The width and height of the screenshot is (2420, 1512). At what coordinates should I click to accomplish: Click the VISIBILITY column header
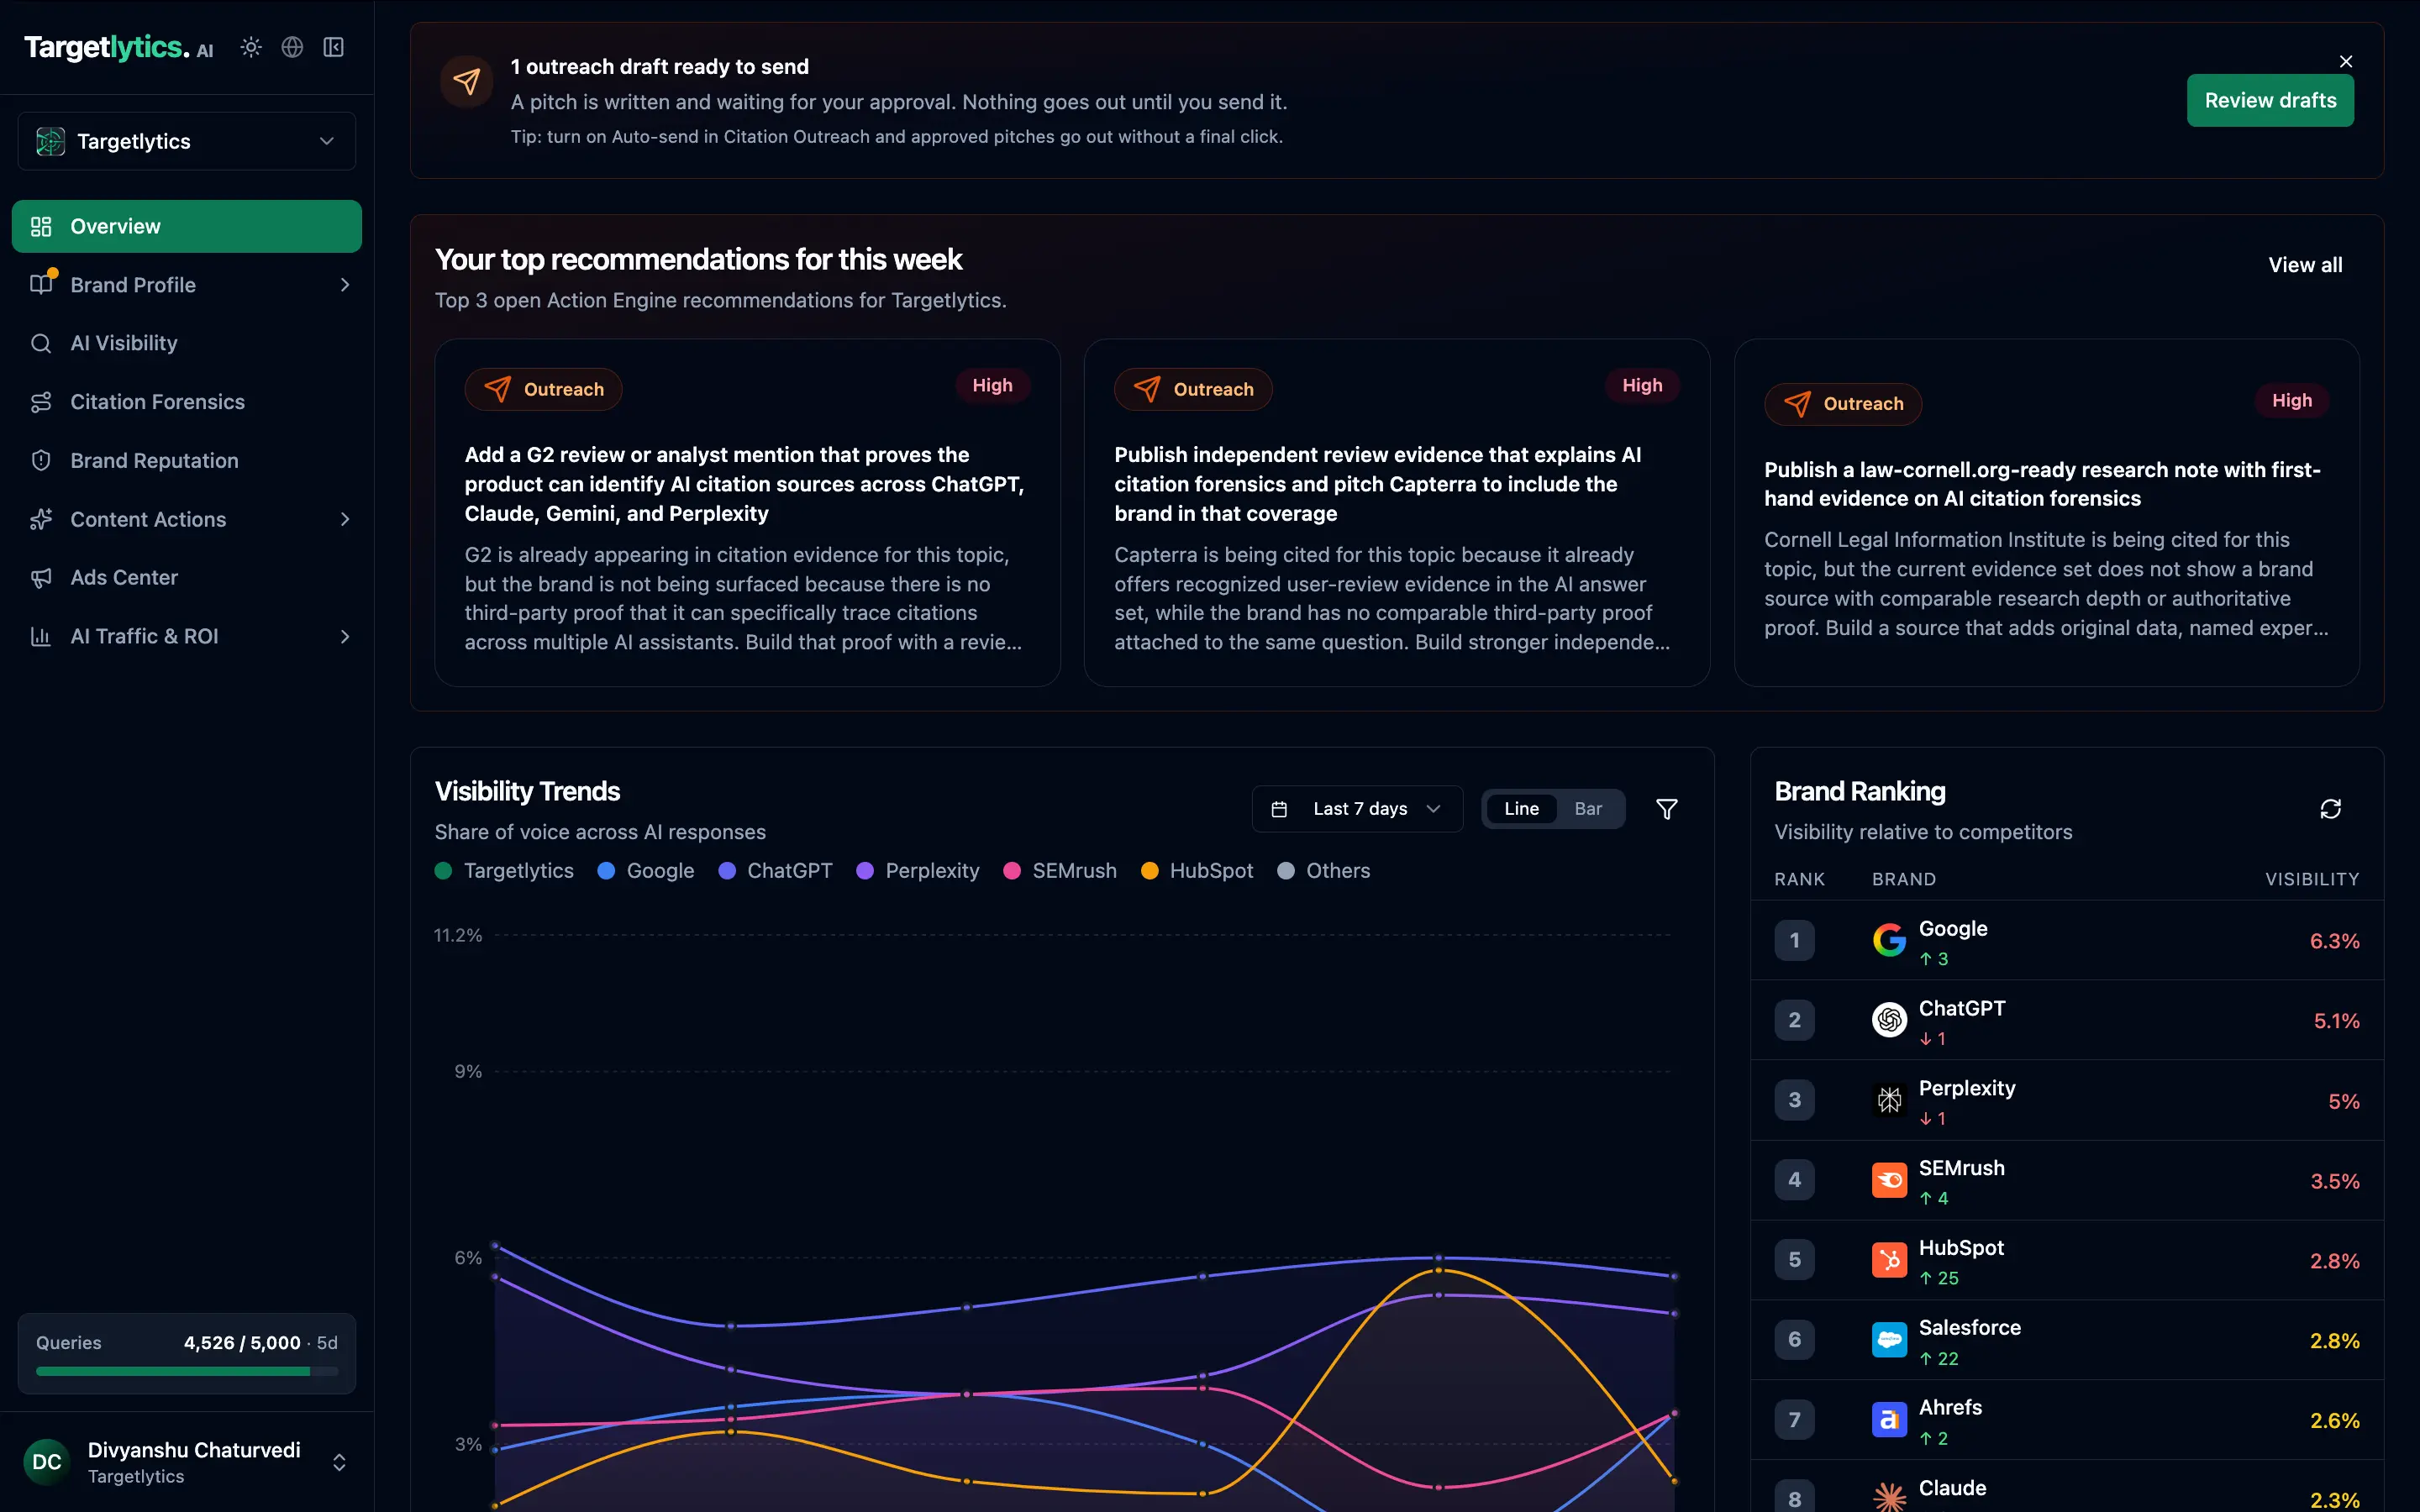[2312, 879]
